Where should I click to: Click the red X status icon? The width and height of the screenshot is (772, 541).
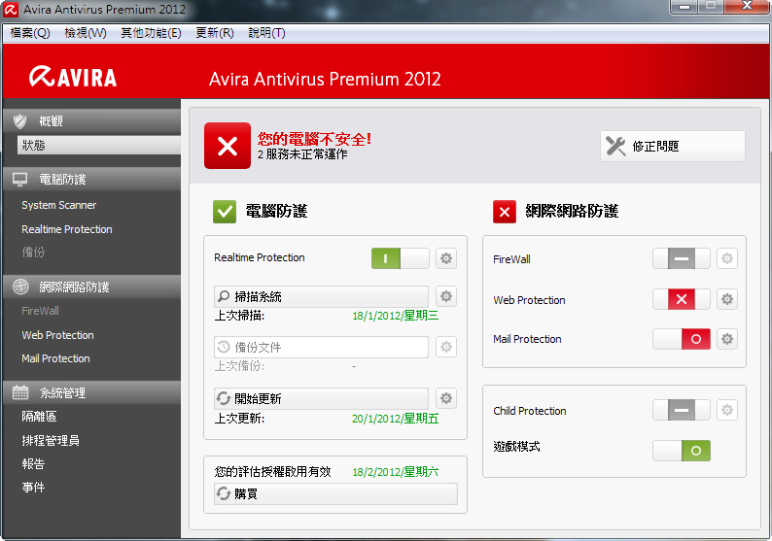point(227,147)
